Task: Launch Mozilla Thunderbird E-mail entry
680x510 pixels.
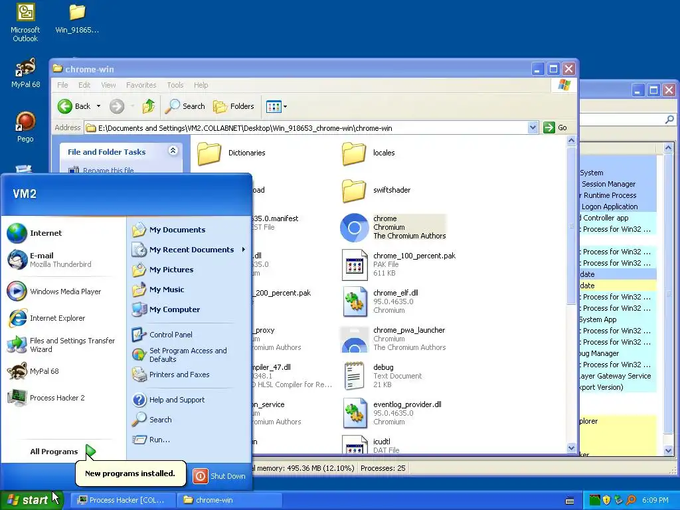Action: [x=50, y=260]
